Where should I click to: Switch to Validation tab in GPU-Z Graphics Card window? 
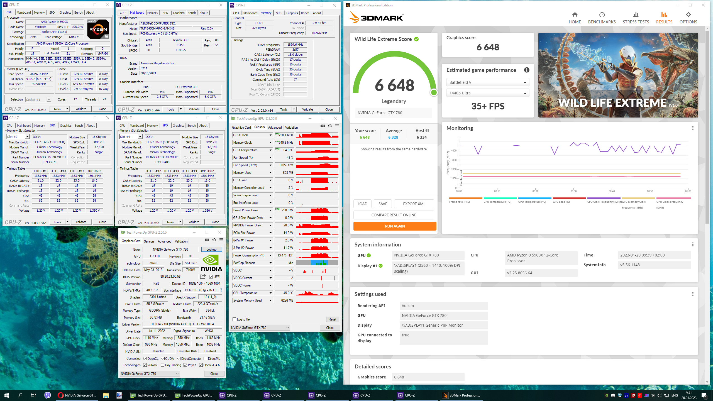point(181,241)
